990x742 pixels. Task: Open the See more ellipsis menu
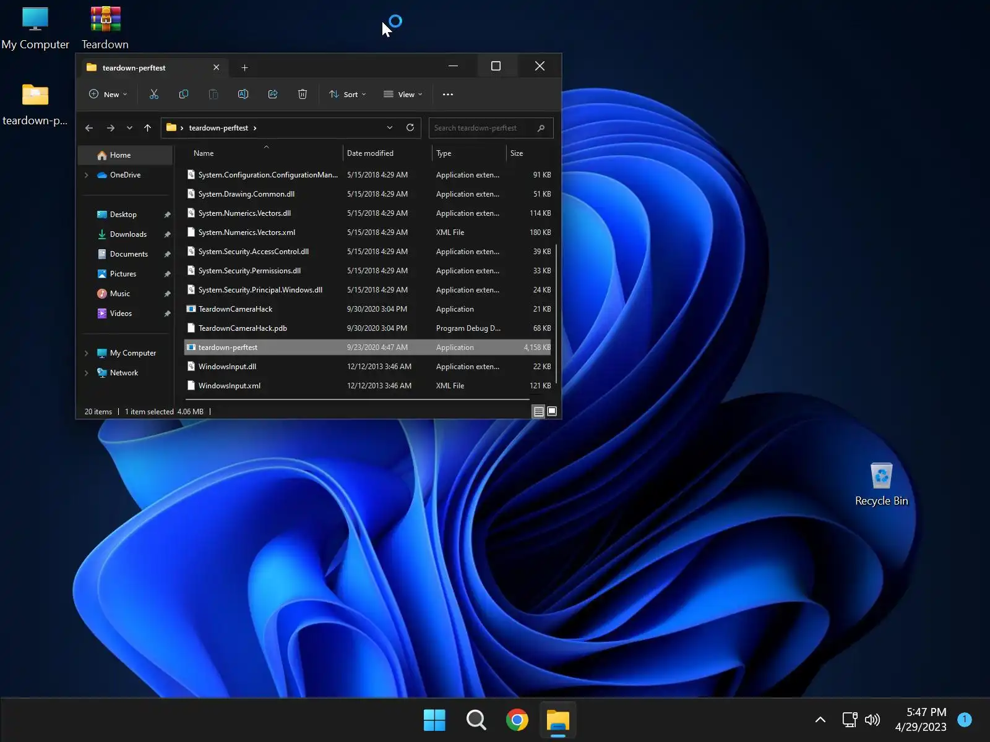[448, 95]
